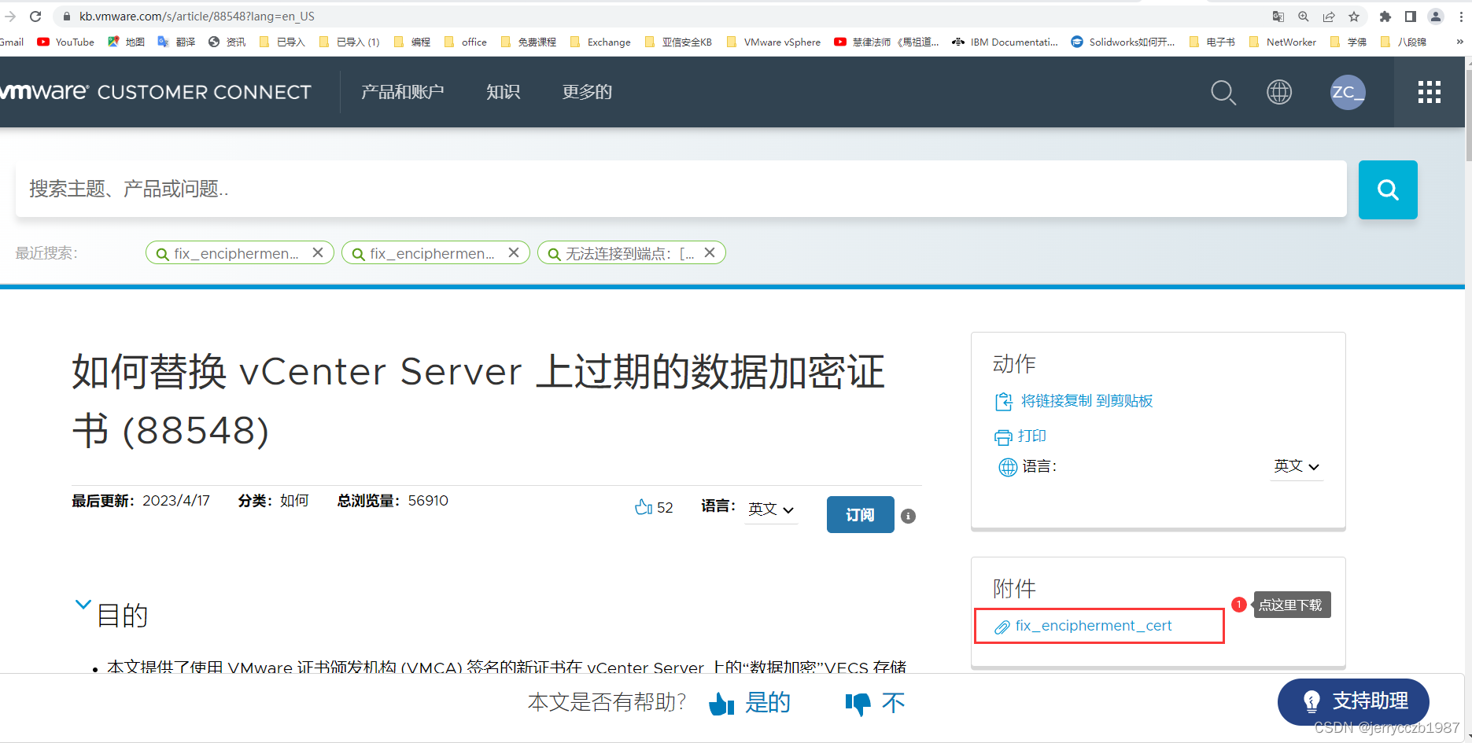Click the blue search submit button
1472x743 pixels.
(x=1388, y=189)
